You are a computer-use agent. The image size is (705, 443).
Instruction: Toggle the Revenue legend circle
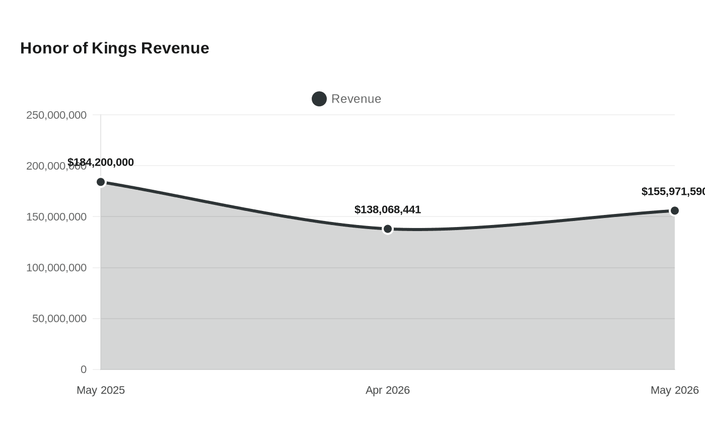[319, 99]
